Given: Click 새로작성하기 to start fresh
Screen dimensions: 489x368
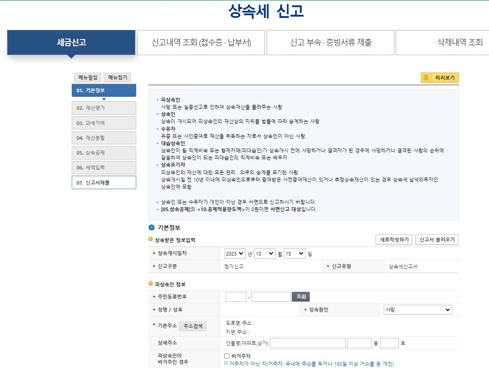Looking at the screenshot, I should point(394,239).
